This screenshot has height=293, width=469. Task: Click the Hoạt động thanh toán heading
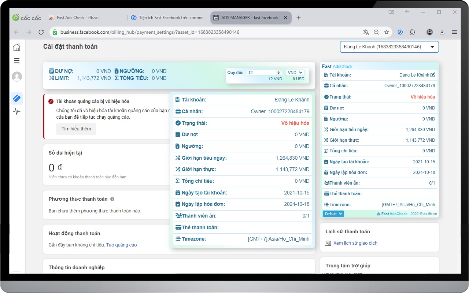click(74, 233)
